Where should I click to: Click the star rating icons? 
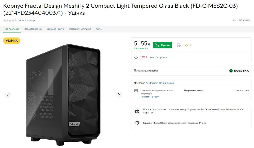coord(10,20)
